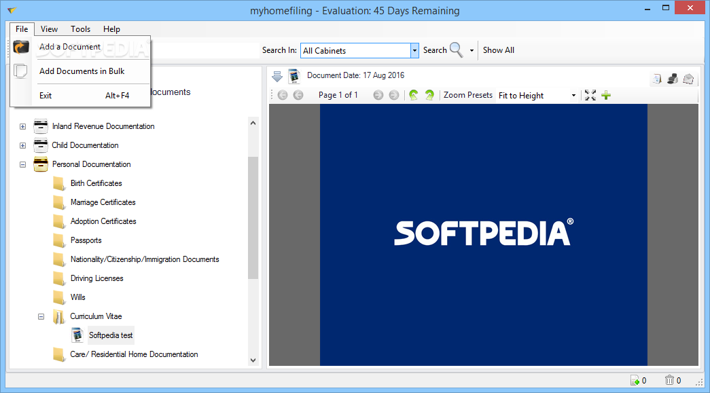Go to first page button
This screenshot has width=710, height=393.
tap(283, 95)
